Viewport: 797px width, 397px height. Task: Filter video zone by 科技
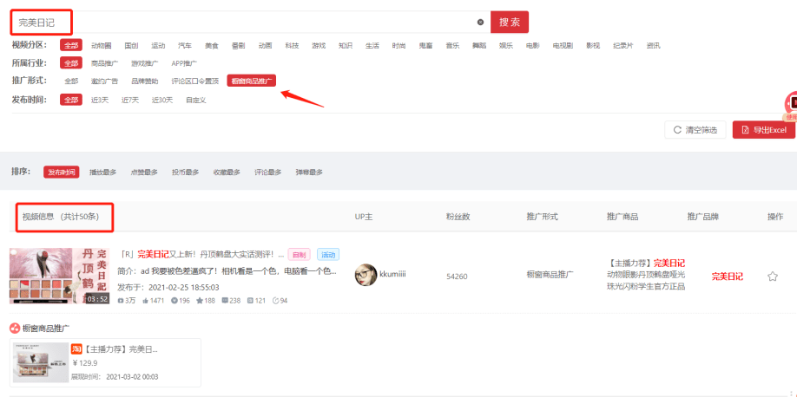coord(292,45)
